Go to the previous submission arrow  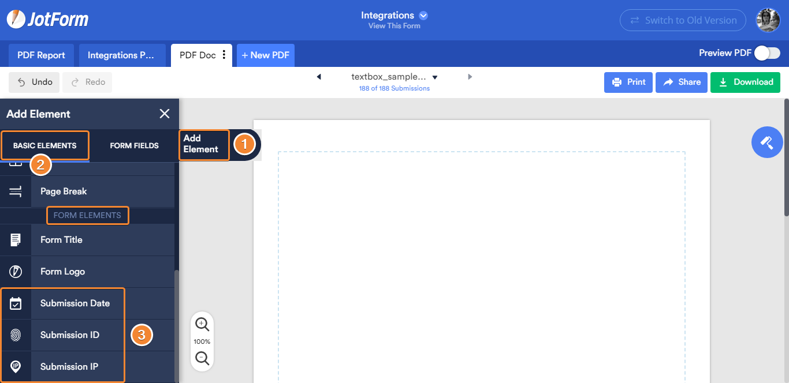pos(319,77)
